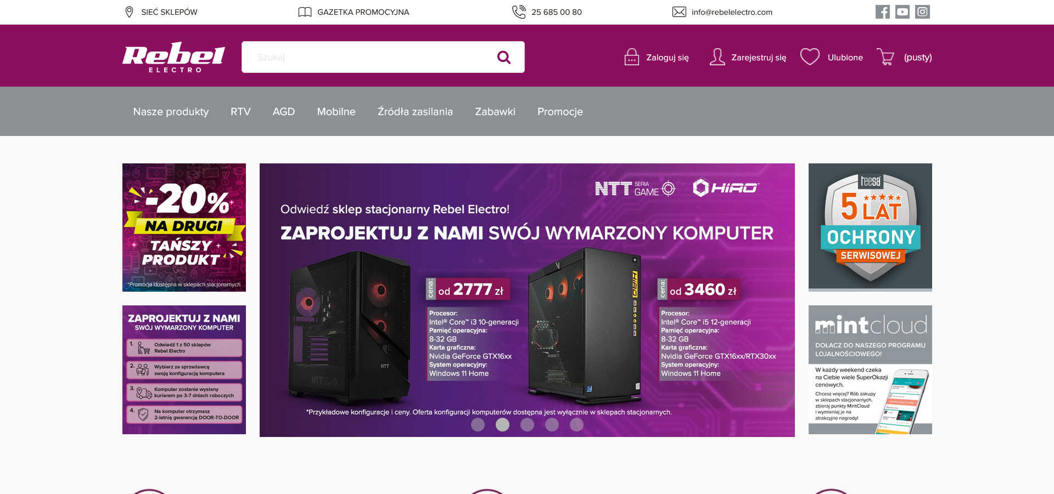This screenshot has width=1054, height=494.
Task: Open the Promocje menu item
Action: pos(560,111)
